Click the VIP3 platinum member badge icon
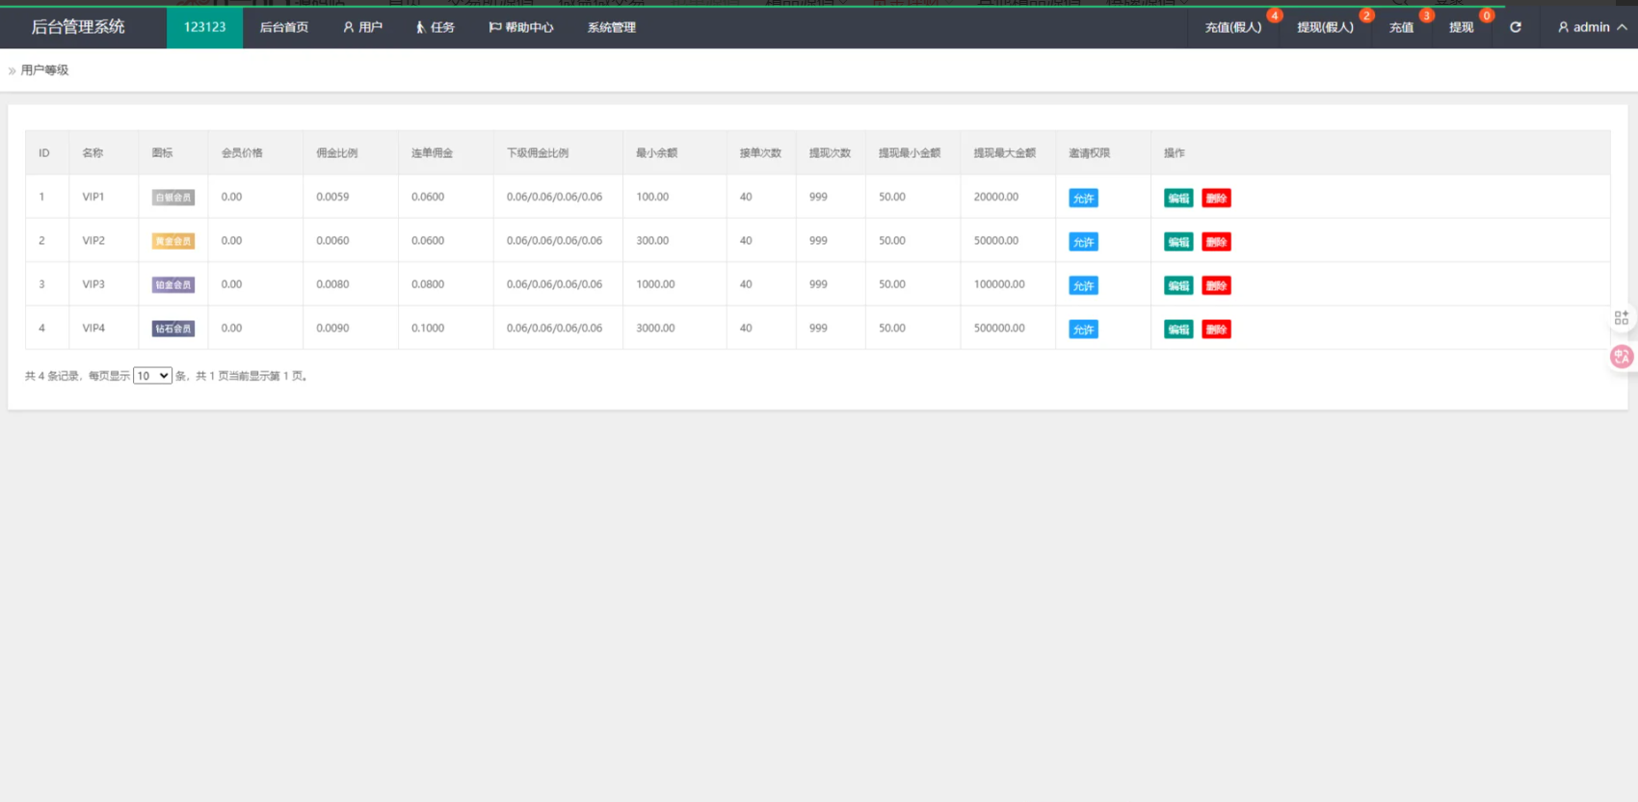 click(173, 285)
